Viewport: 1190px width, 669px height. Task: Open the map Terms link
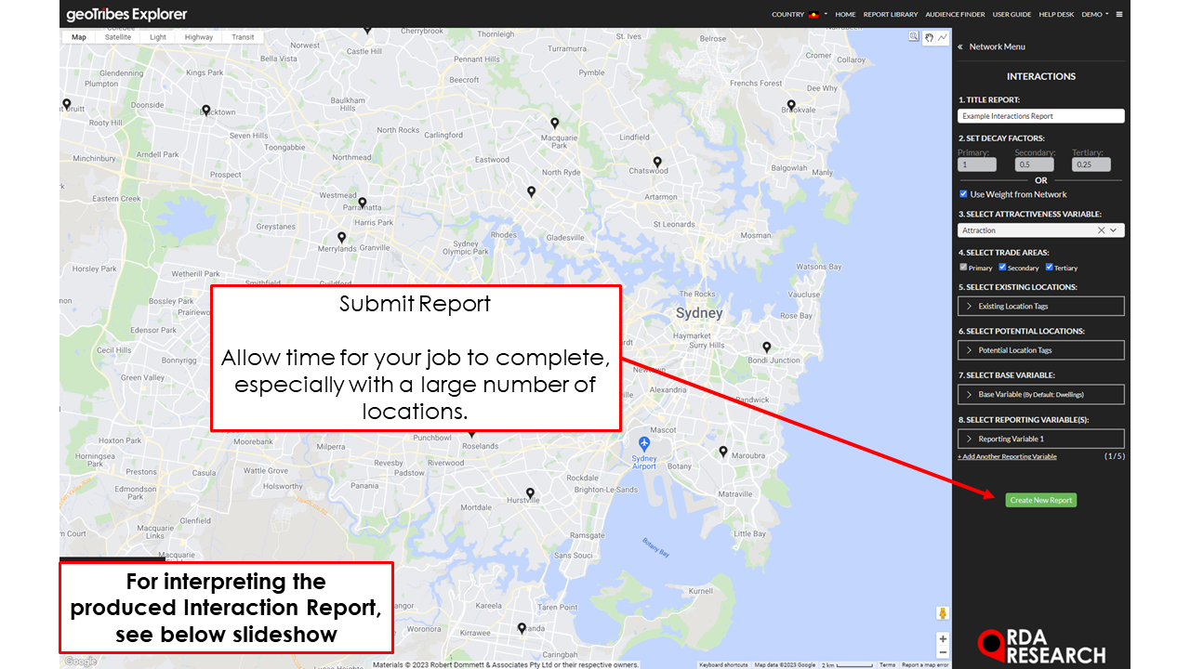pyautogui.click(x=888, y=664)
